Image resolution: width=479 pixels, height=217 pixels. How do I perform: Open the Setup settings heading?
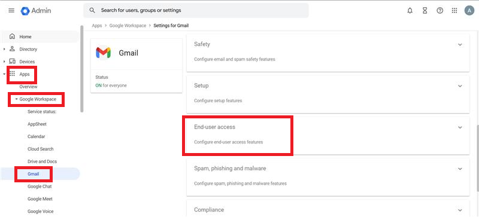(201, 85)
